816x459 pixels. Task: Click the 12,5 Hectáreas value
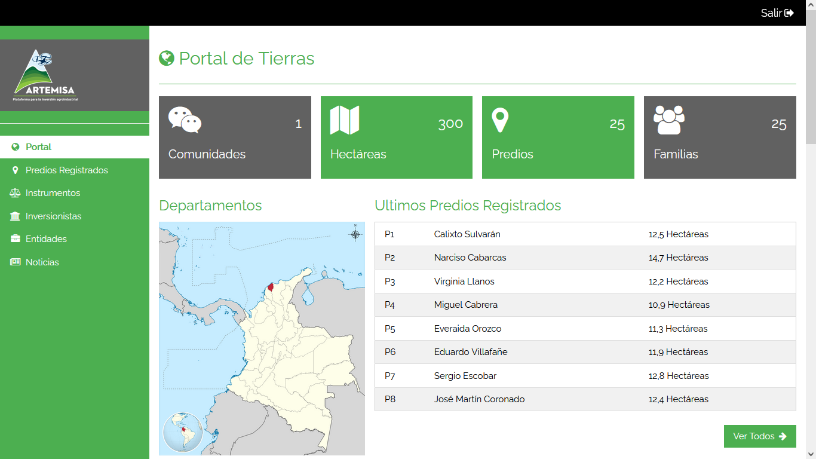tap(679, 234)
